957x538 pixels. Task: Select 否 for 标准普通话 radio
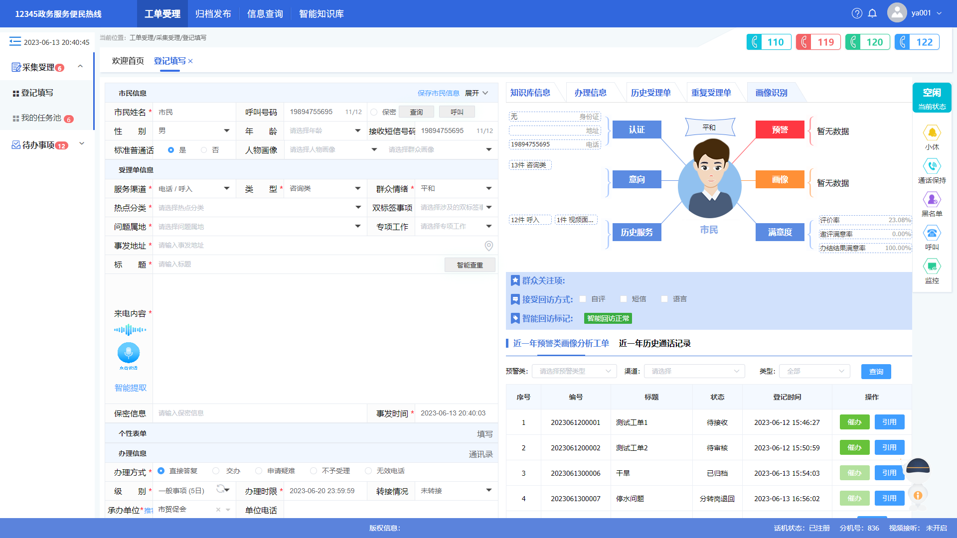coord(204,150)
